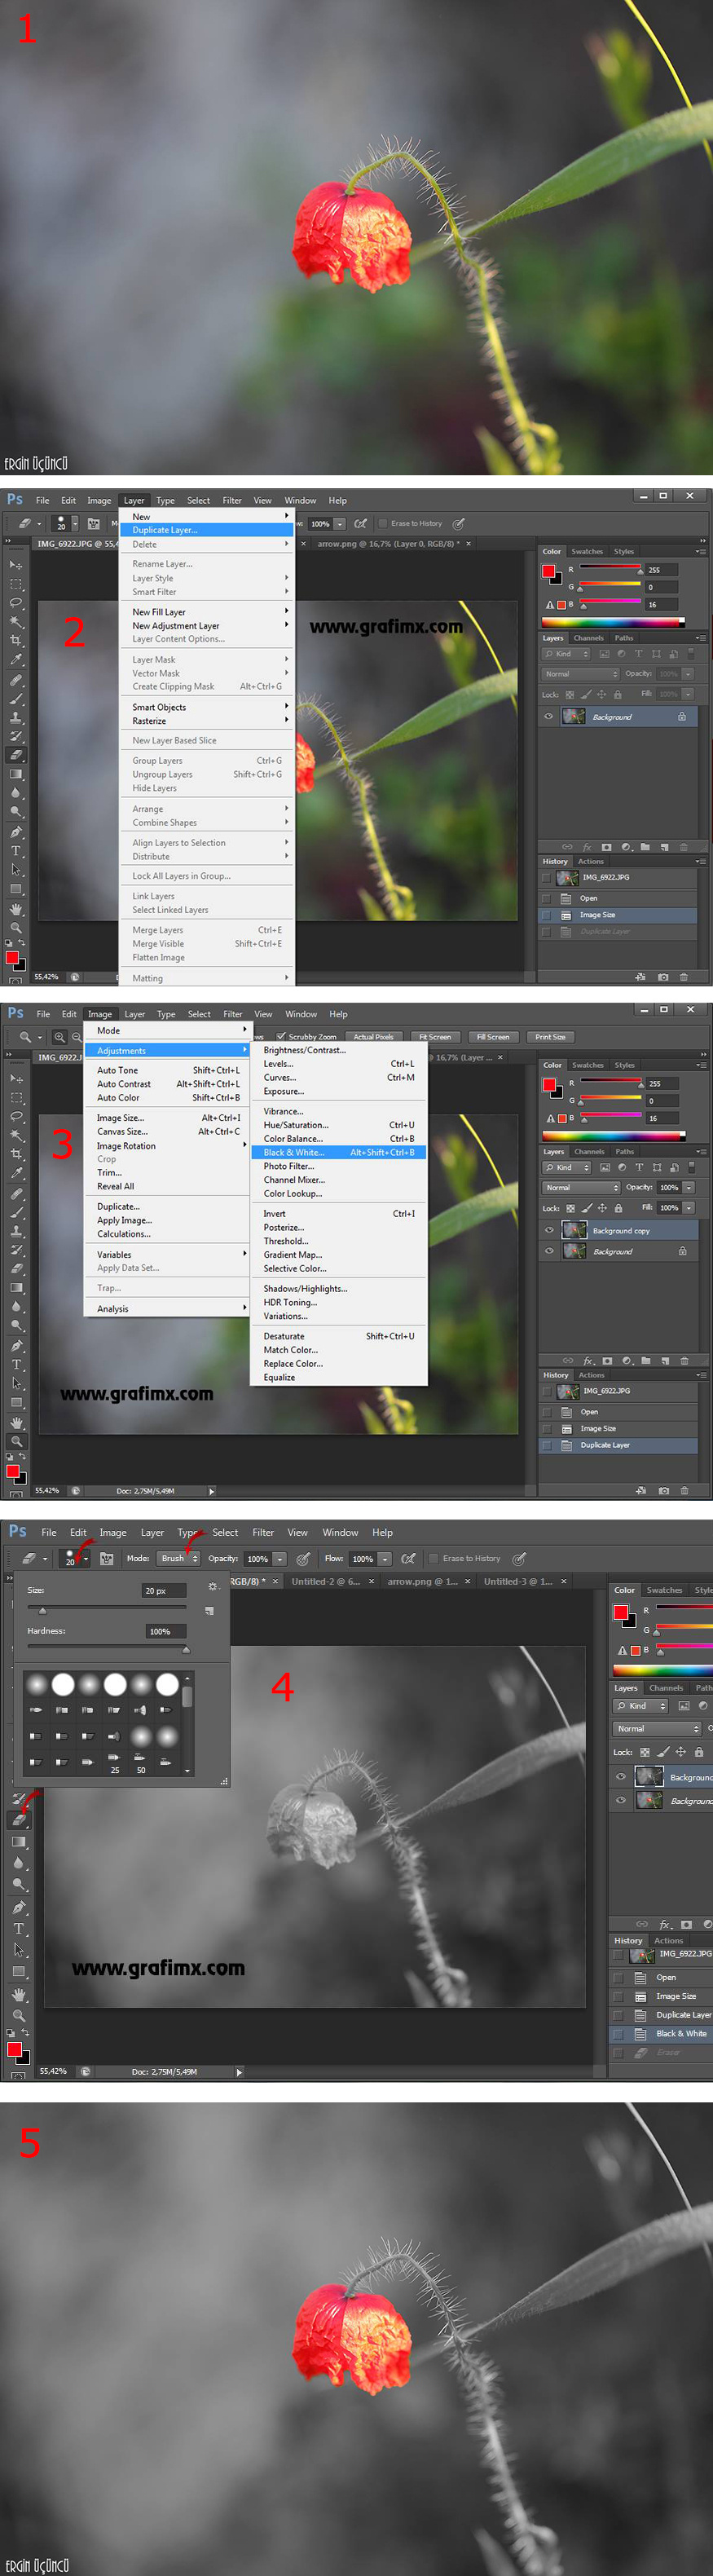Select the Eyedropper tool in the Adjustments-menu window
This screenshot has height=2576, width=713.
click(16, 1173)
